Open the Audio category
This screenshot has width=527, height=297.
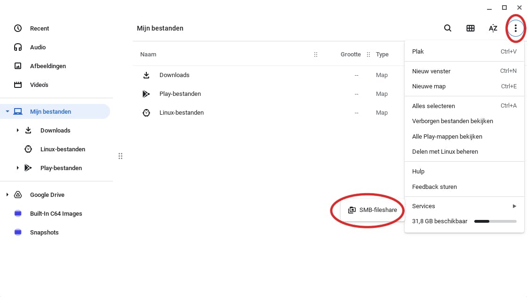point(38,47)
